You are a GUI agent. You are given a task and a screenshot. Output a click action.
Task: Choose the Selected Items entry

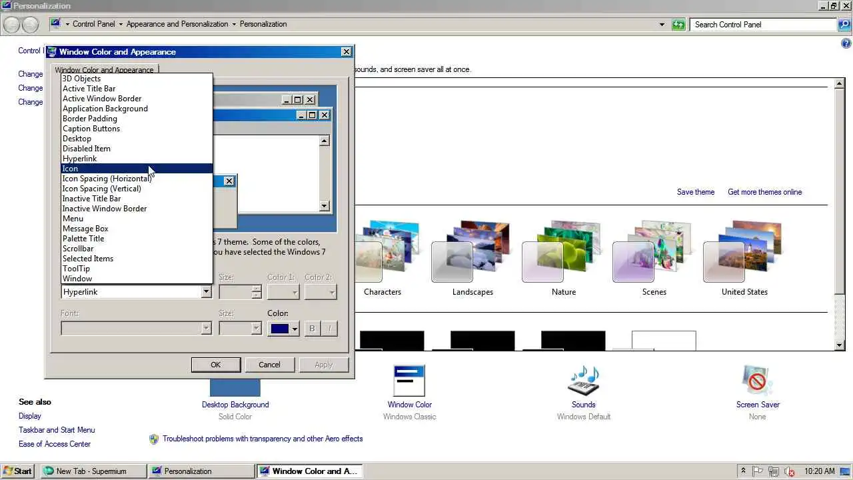pyautogui.click(x=137, y=259)
